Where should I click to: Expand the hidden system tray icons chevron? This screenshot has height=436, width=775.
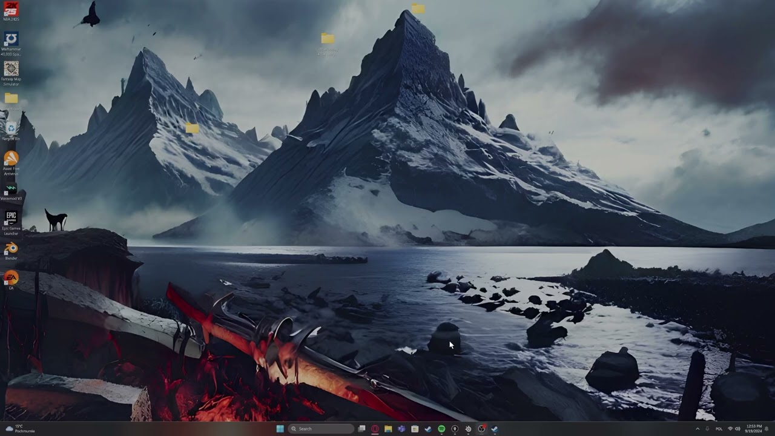click(x=697, y=429)
